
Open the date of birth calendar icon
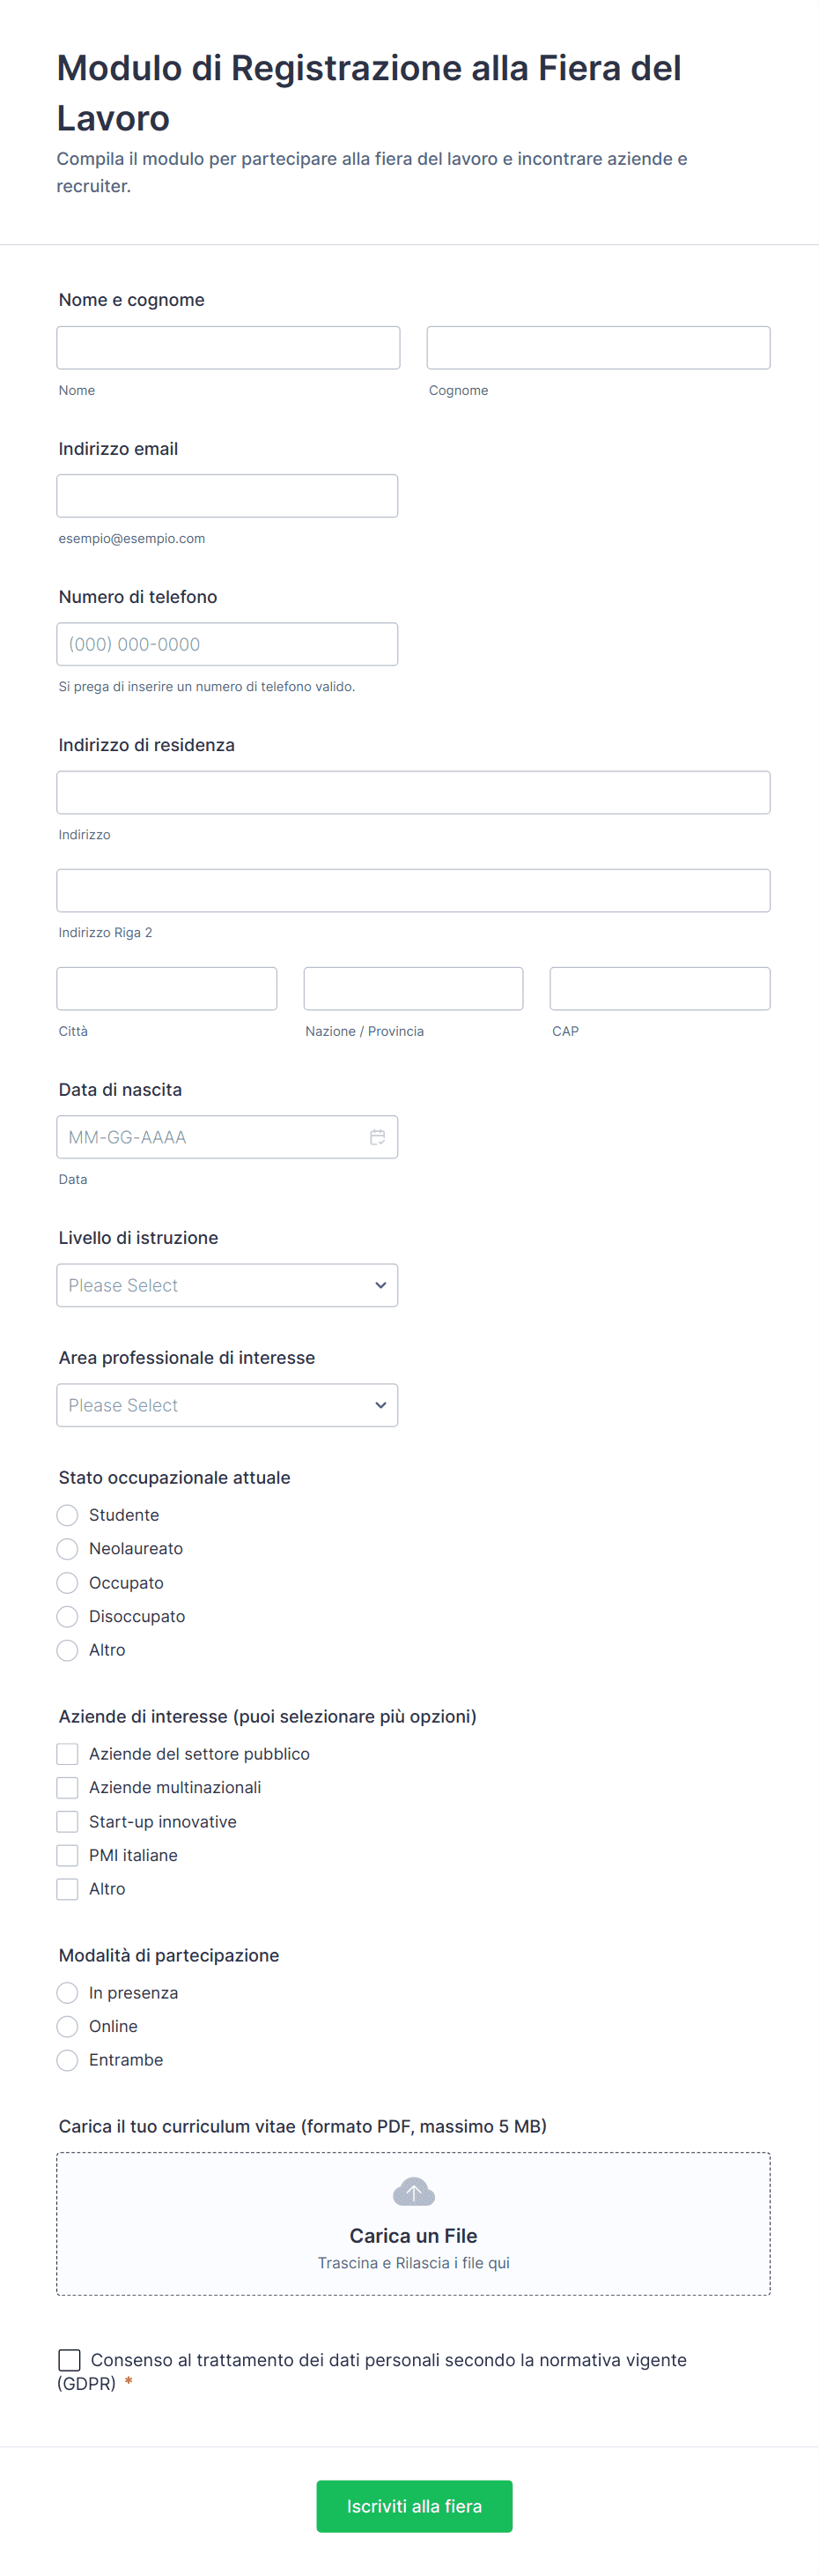(377, 1137)
